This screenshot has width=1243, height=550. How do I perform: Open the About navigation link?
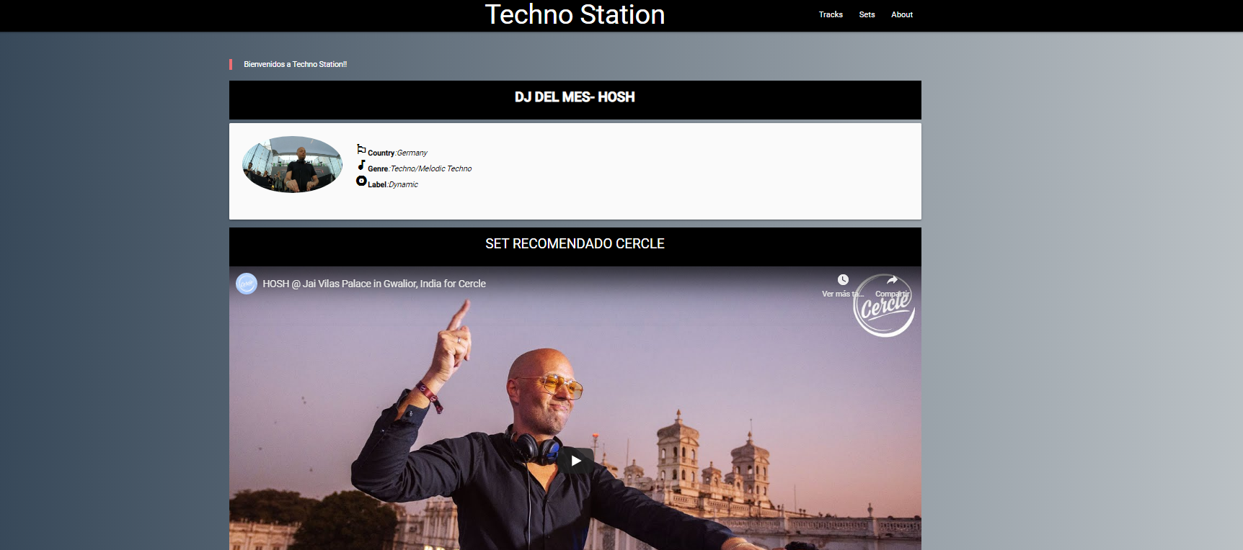(901, 14)
